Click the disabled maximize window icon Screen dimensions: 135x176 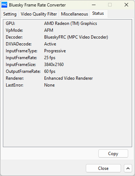[x=110, y=5]
